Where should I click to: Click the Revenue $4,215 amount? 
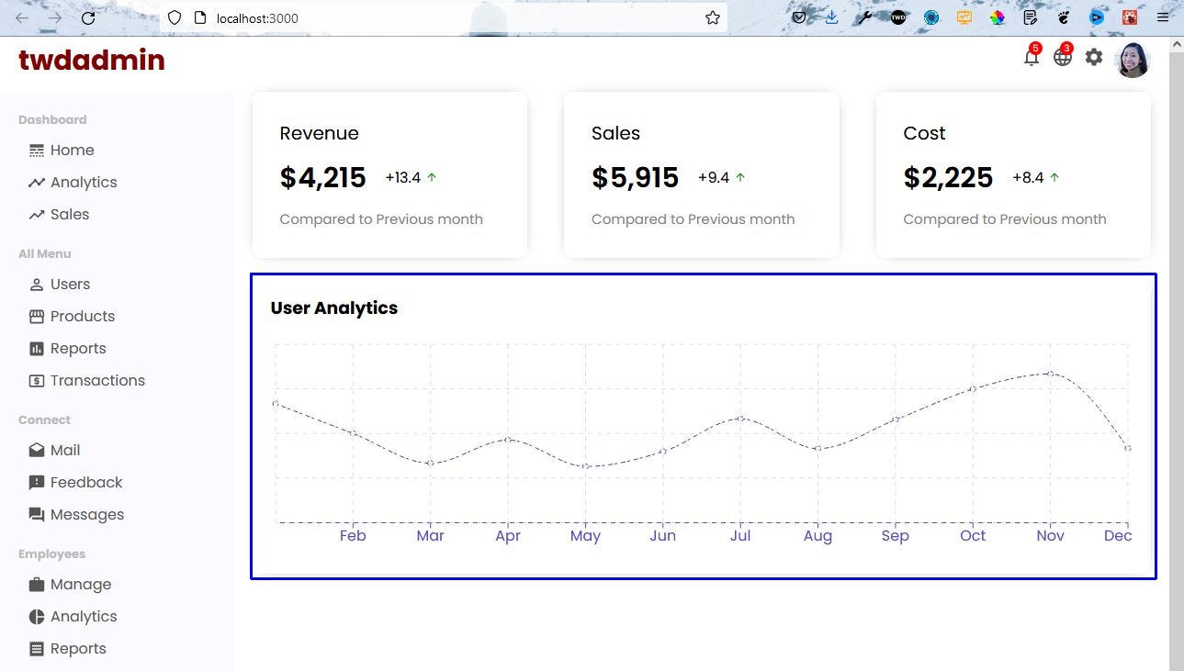click(x=322, y=178)
